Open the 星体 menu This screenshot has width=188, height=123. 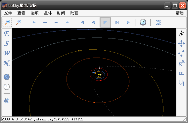tap(48, 13)
